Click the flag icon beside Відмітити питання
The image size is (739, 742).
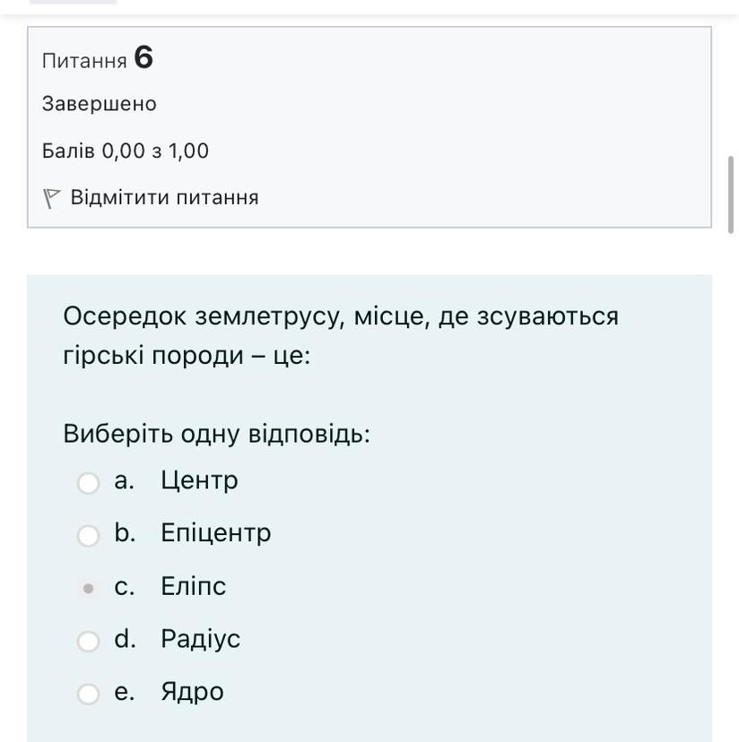[51, 198]
